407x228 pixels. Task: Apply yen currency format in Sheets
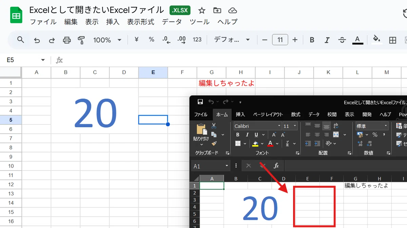137,40
